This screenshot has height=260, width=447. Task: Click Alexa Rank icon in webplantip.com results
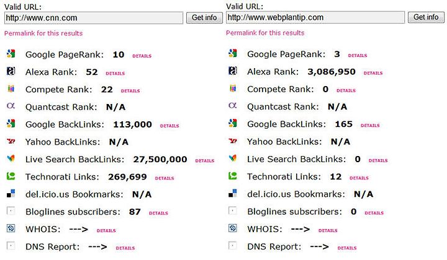point(233,71)
